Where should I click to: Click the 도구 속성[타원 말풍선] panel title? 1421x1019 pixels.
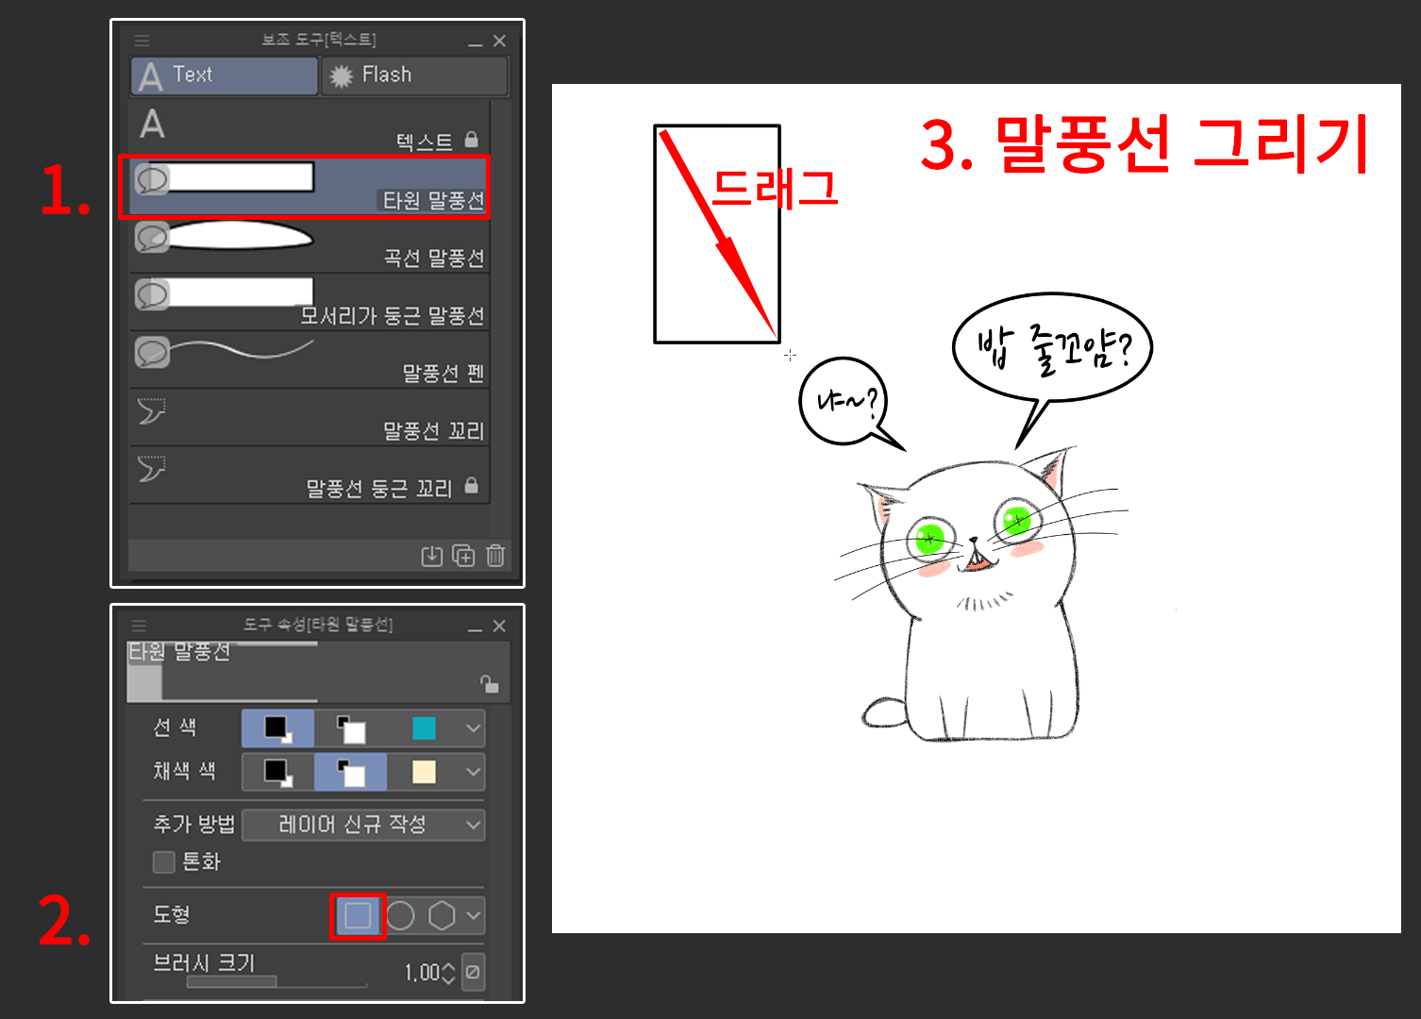click(318, 625)
